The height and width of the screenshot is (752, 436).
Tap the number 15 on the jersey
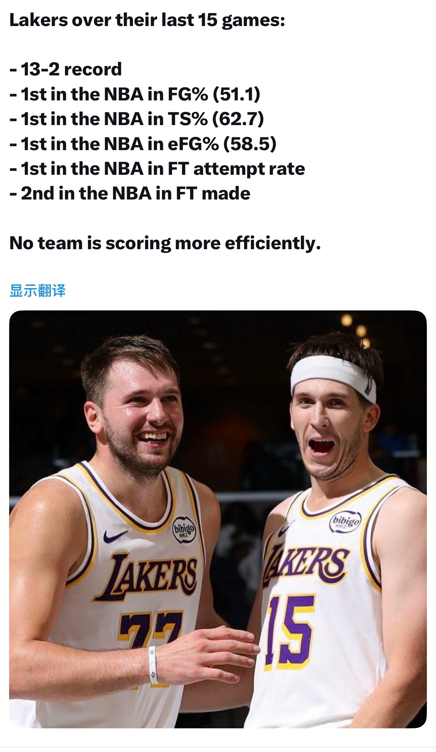(291, 632)
